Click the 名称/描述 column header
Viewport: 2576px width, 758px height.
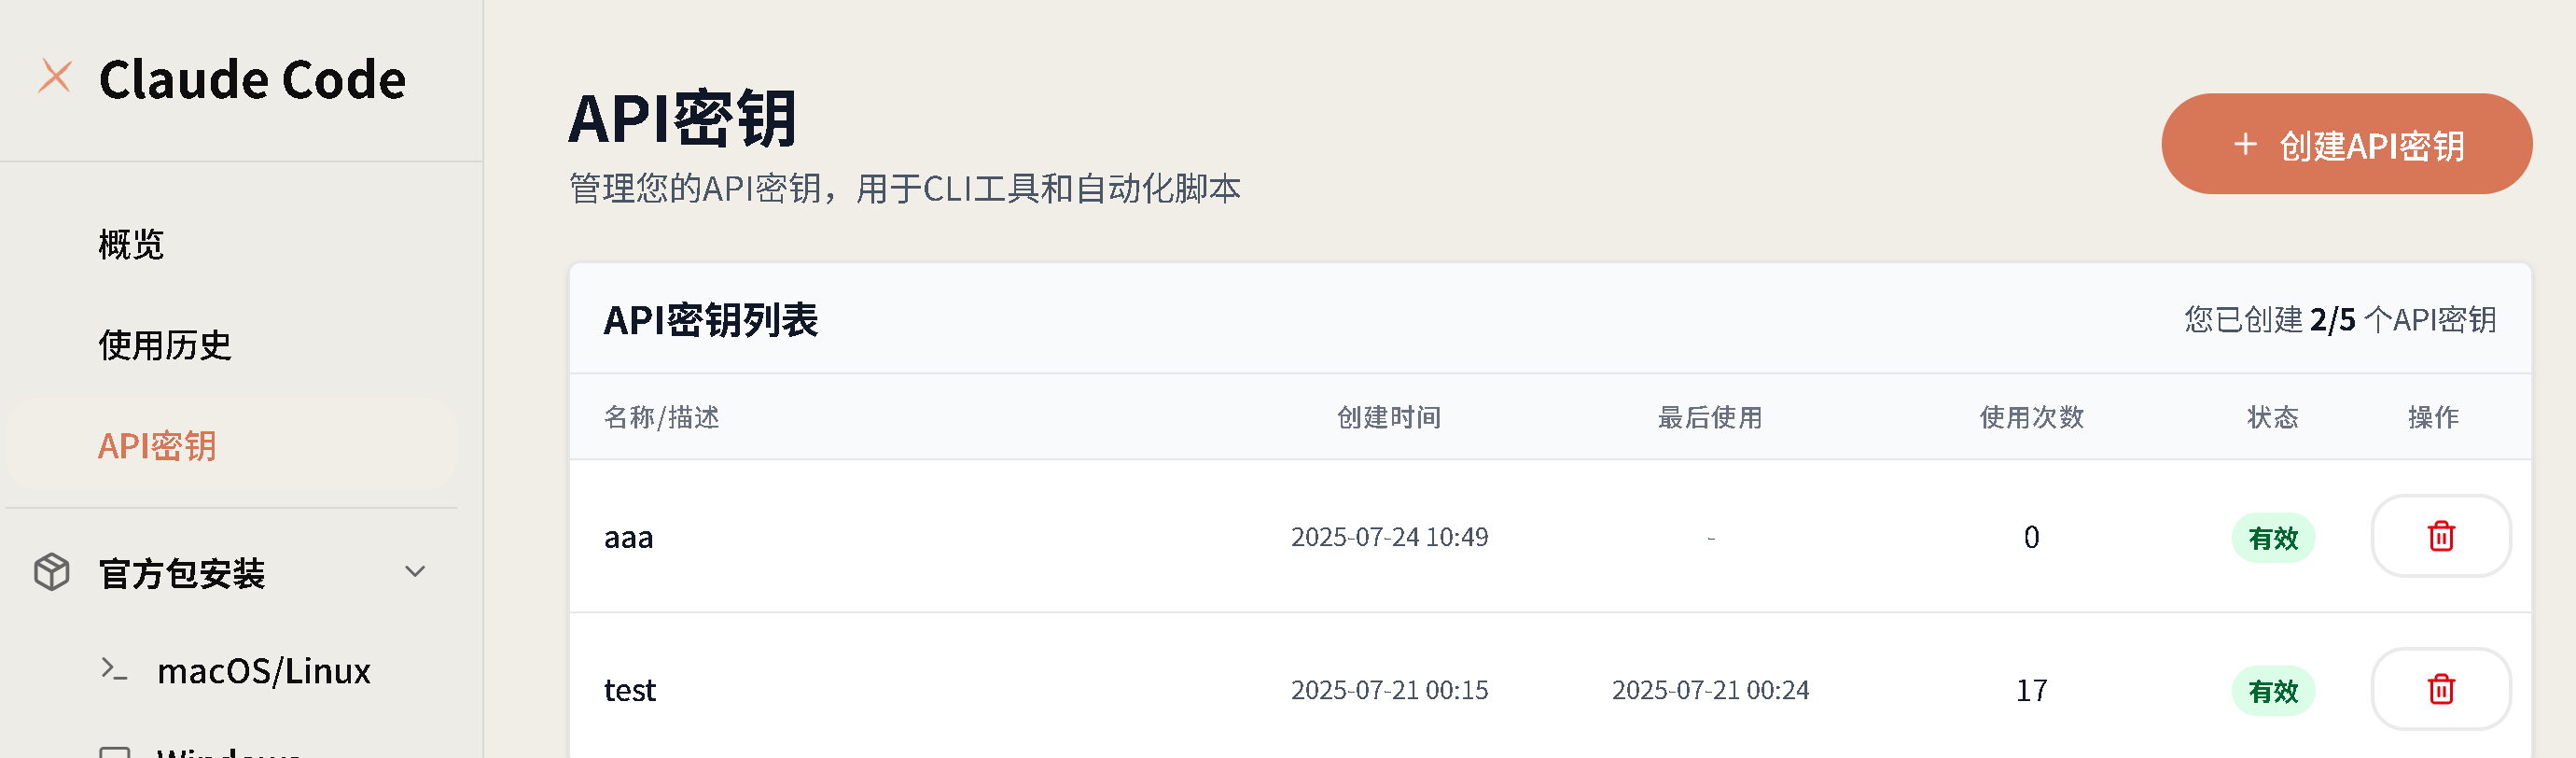click(661, 417)
